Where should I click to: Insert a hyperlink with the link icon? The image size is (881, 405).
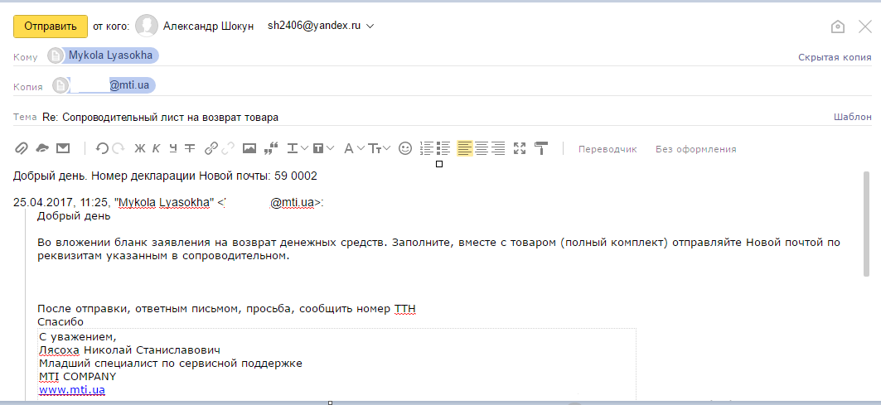(211, 149)
